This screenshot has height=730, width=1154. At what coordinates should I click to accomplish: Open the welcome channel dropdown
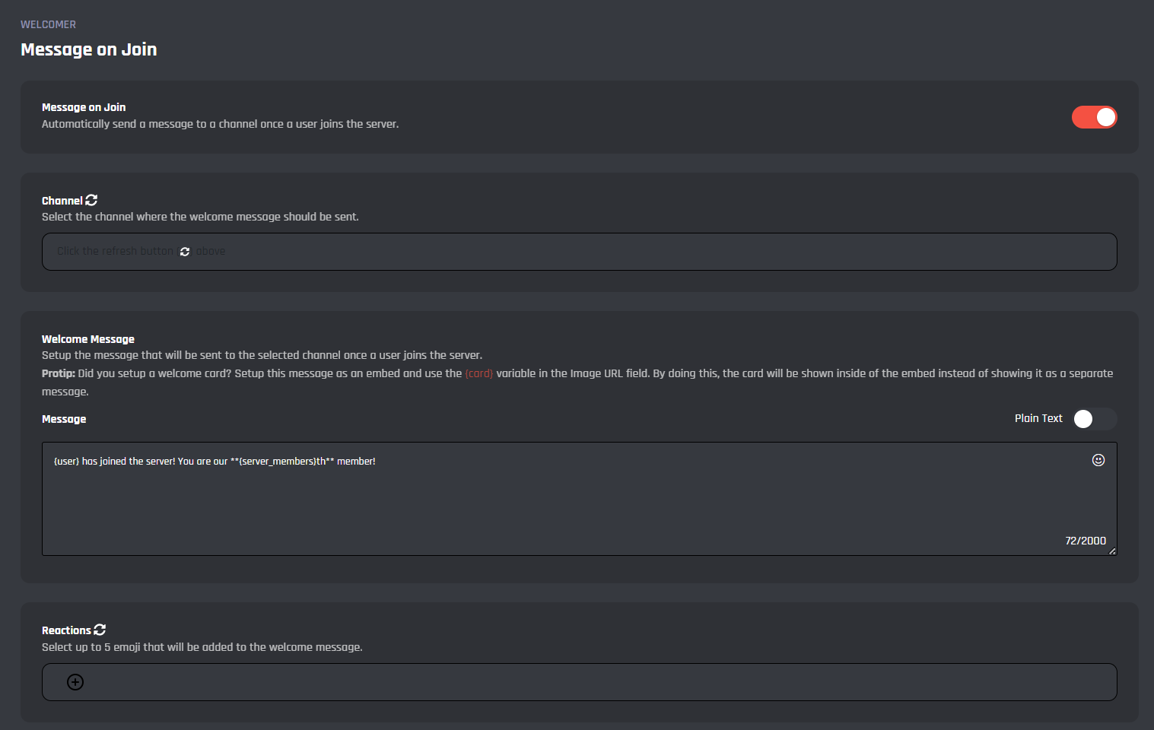pyautogui.click(x=578, y=252)
